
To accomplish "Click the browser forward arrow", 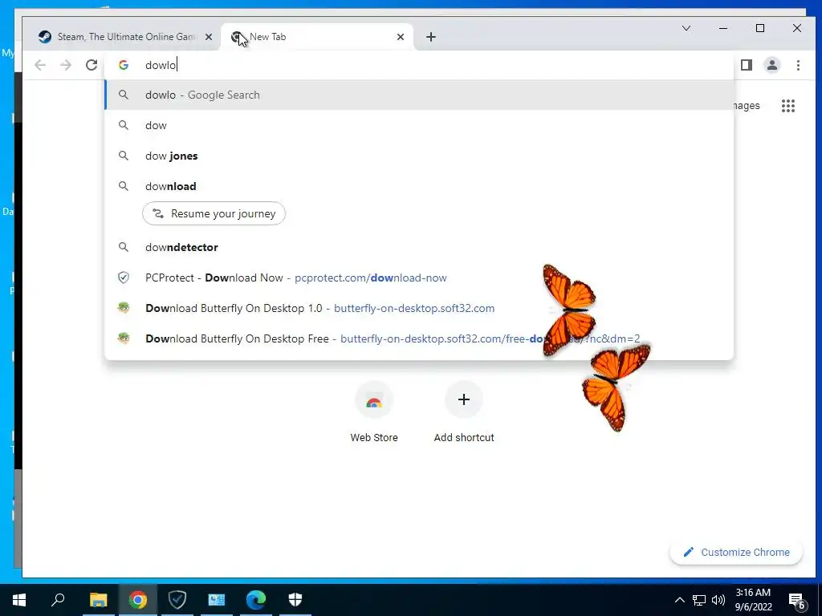I will 66,65.
